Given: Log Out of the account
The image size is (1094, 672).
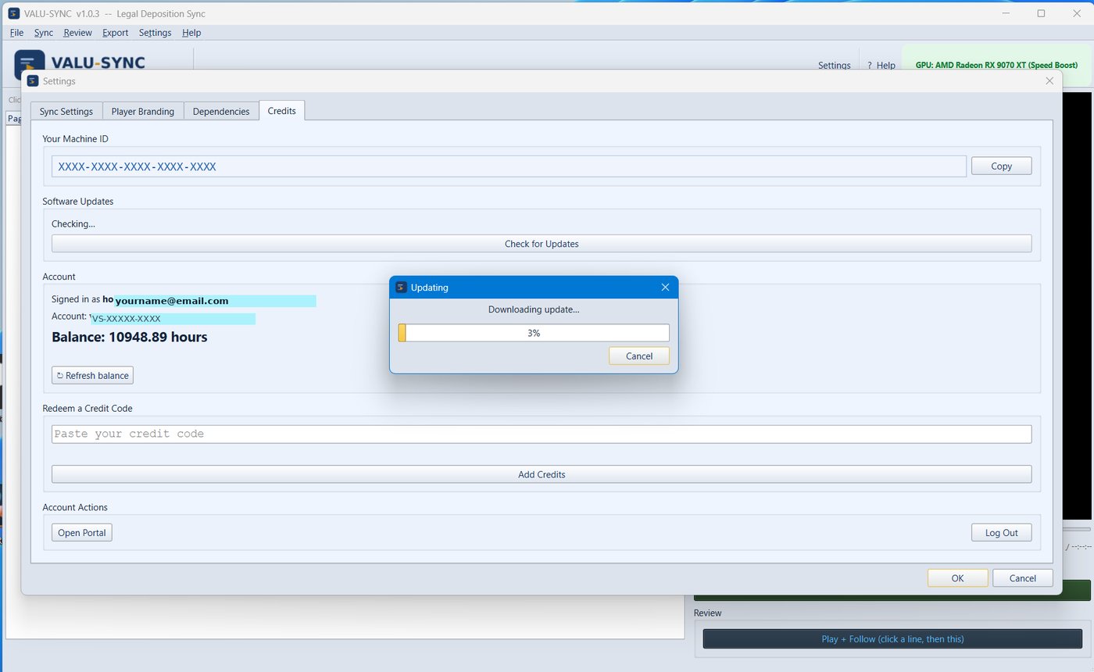Looking at the screenshot, I should tap(1001, 532).
